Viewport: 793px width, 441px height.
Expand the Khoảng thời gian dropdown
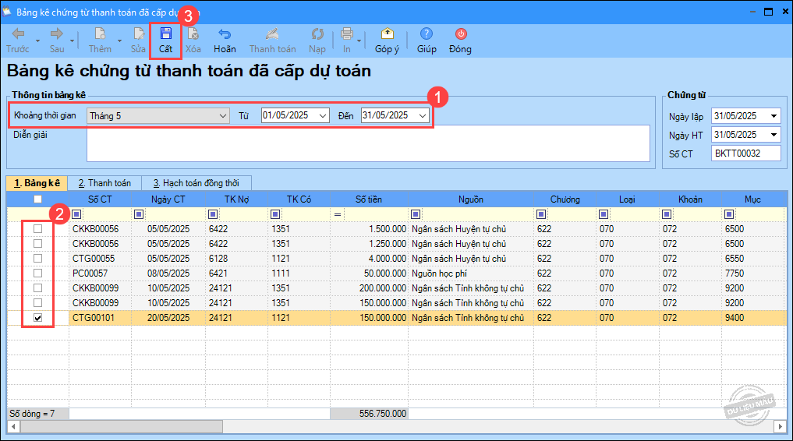221,116
